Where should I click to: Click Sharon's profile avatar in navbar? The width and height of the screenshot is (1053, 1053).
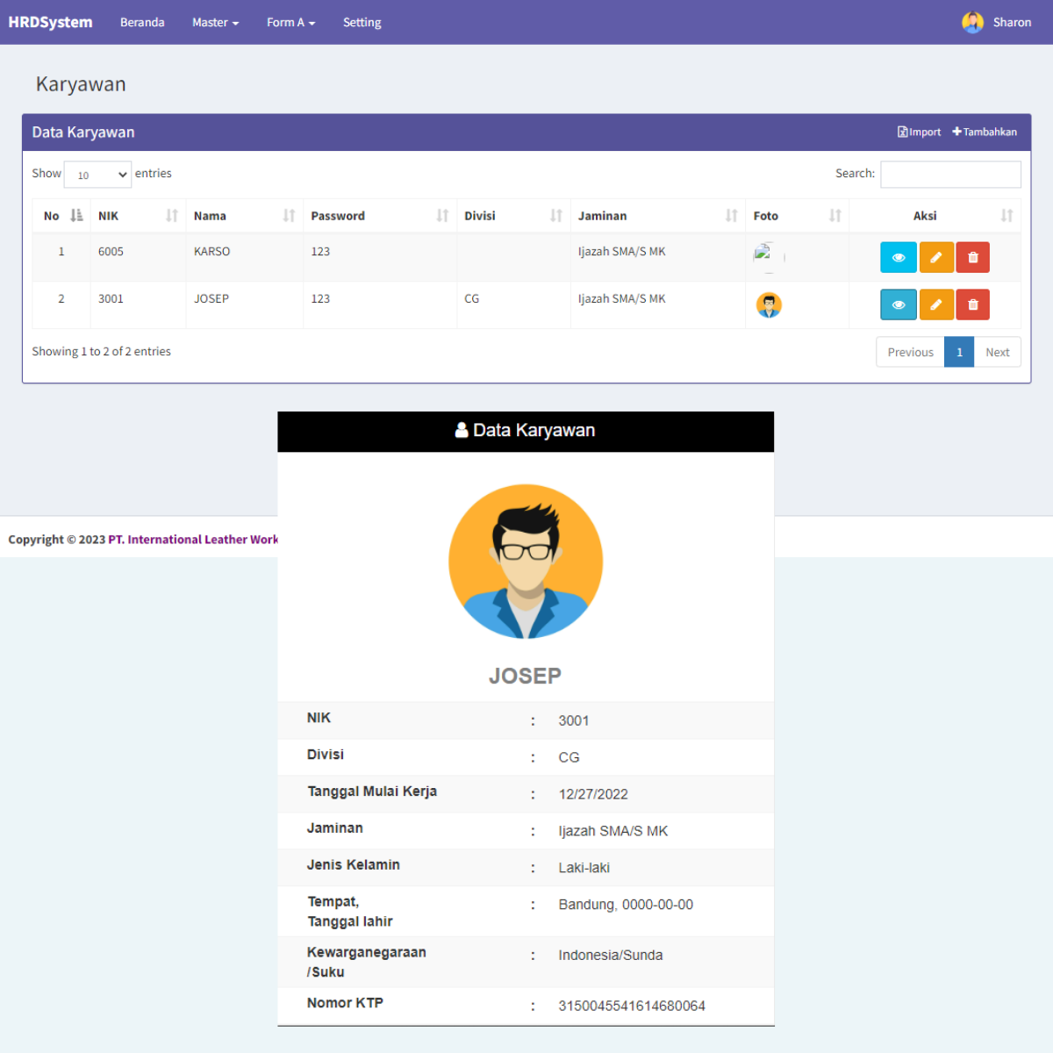[972, 23]
